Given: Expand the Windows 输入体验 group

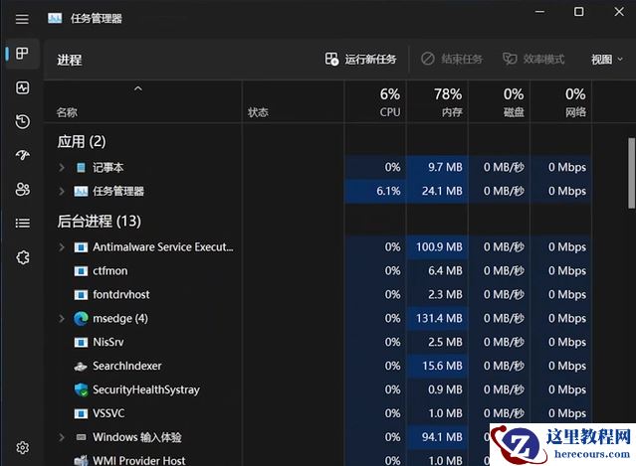Looking at the screenshot, I should (62, 437).
